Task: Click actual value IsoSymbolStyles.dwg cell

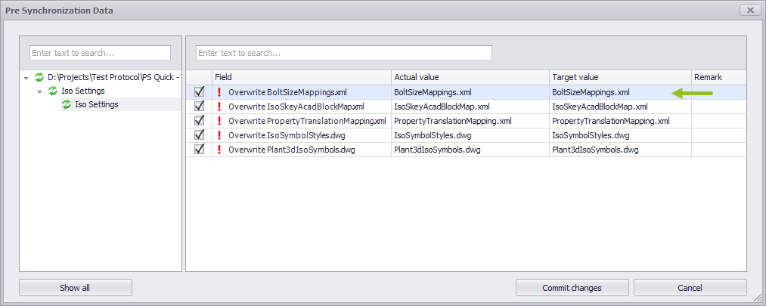Action: click(470, 135)
